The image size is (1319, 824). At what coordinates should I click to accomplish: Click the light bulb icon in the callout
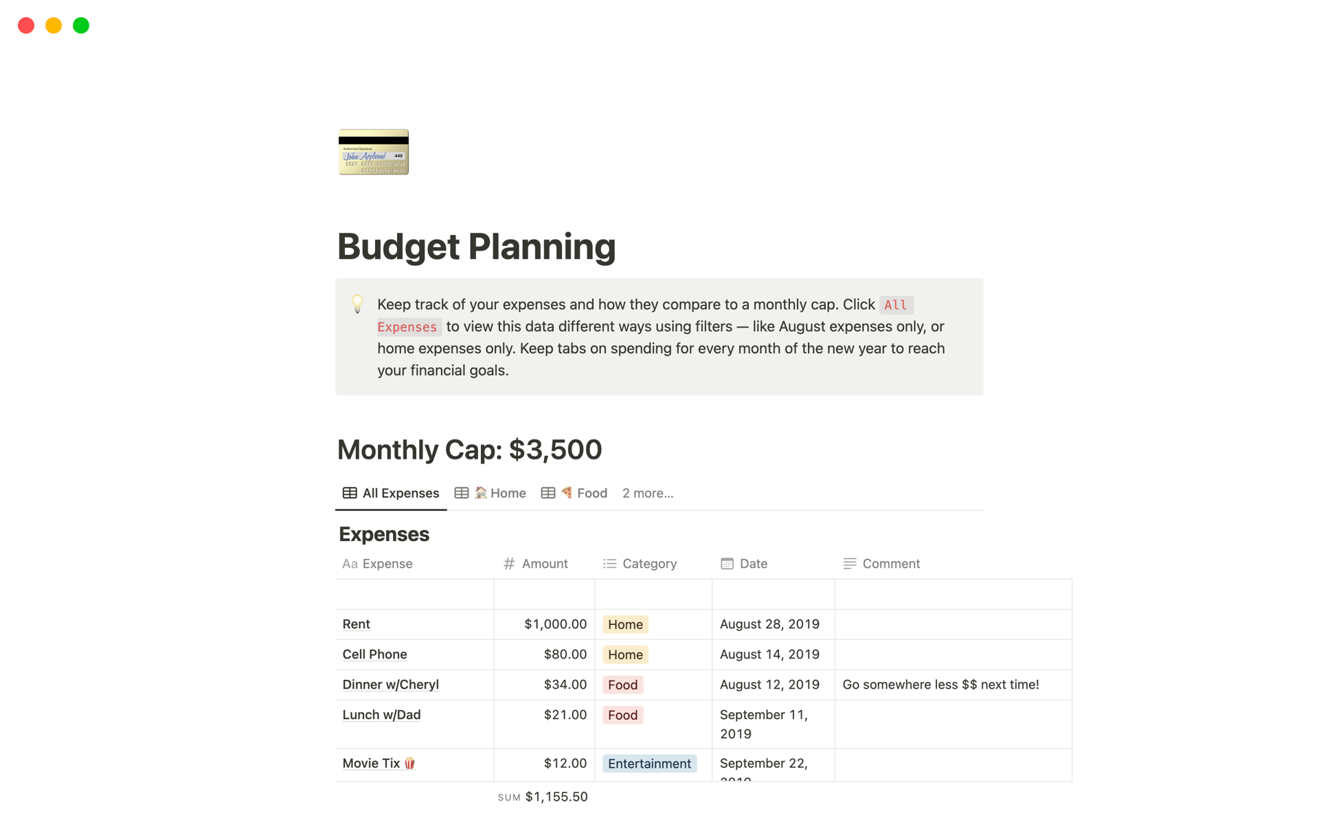(357, 304)
